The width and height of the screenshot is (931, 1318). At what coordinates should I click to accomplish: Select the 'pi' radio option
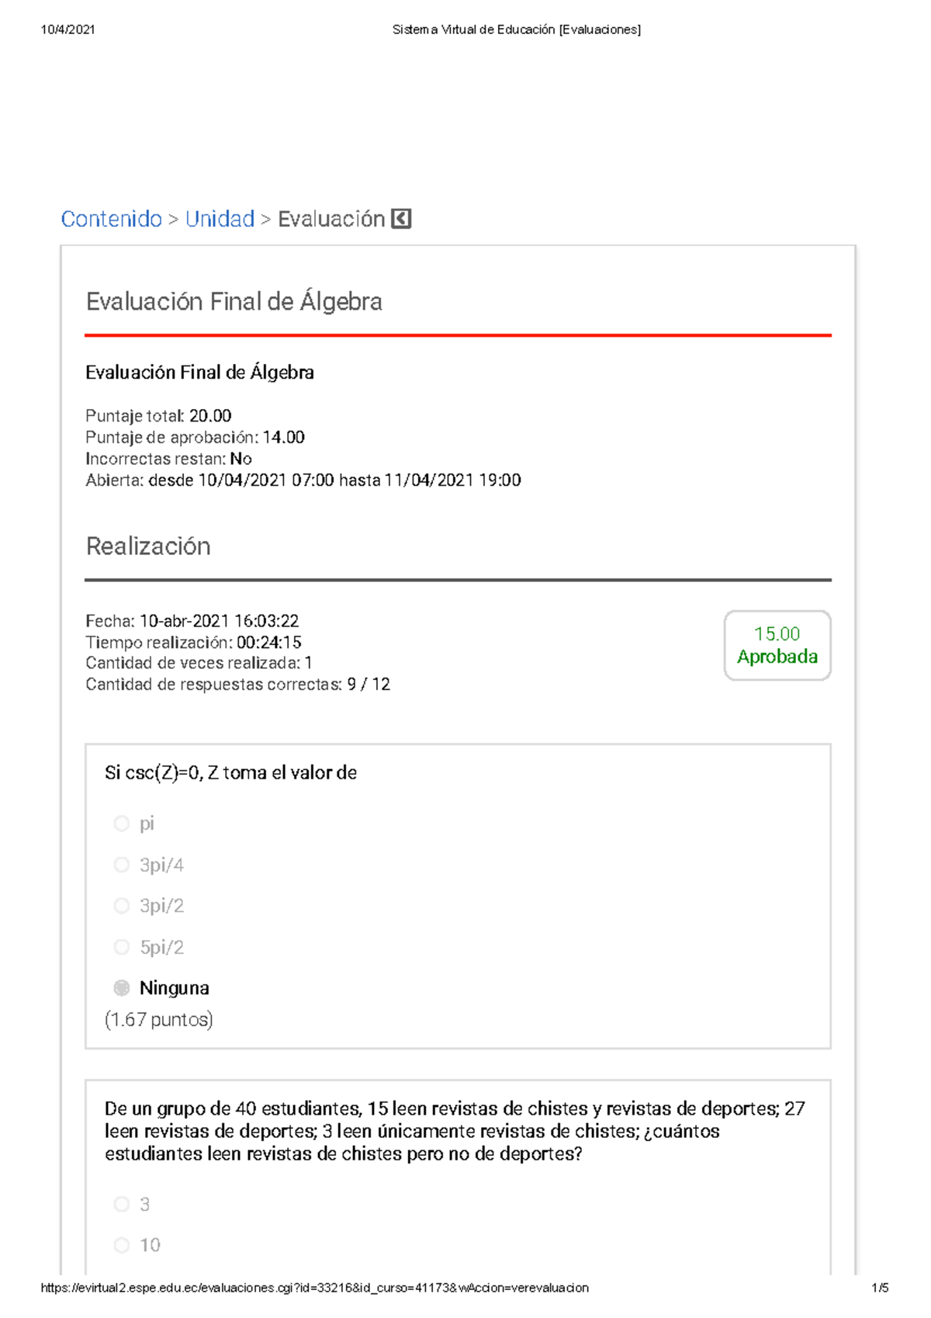(122, 823)
